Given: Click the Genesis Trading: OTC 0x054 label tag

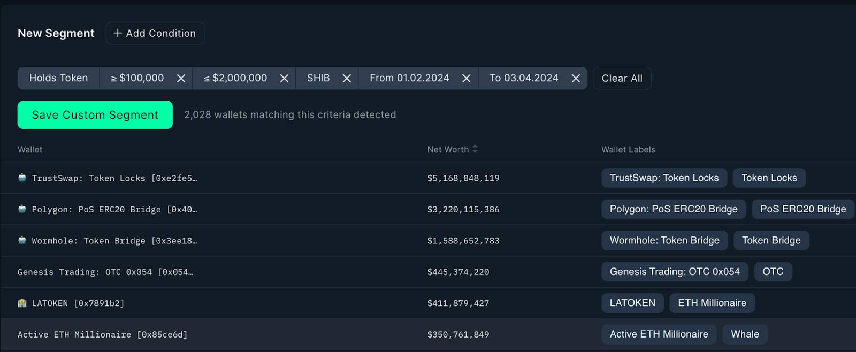Looking at the screenshot, I should point(675,271).
